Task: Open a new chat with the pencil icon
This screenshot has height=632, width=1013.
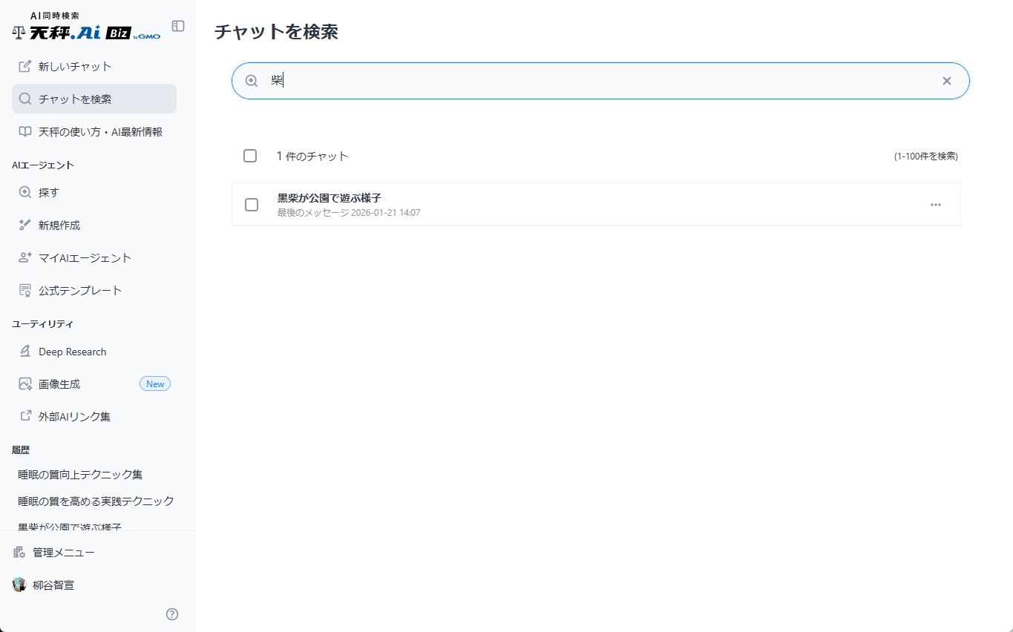Action: click(74, 66)
